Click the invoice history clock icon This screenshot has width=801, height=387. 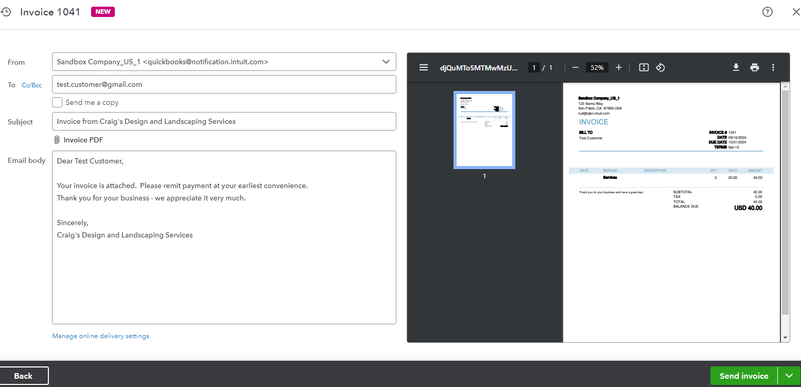pos(6,12)
